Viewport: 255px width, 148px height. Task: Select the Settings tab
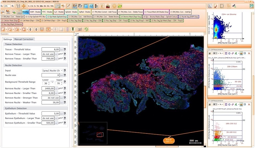click(x=8, y=39)
